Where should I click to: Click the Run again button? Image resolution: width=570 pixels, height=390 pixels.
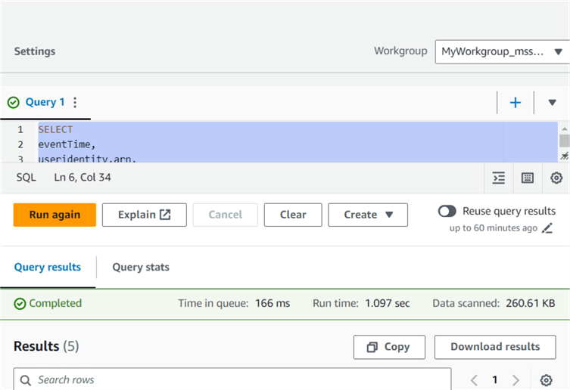coord(55,215)
